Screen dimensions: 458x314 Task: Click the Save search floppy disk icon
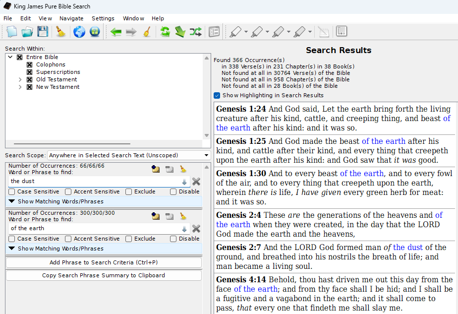[43, 32]
